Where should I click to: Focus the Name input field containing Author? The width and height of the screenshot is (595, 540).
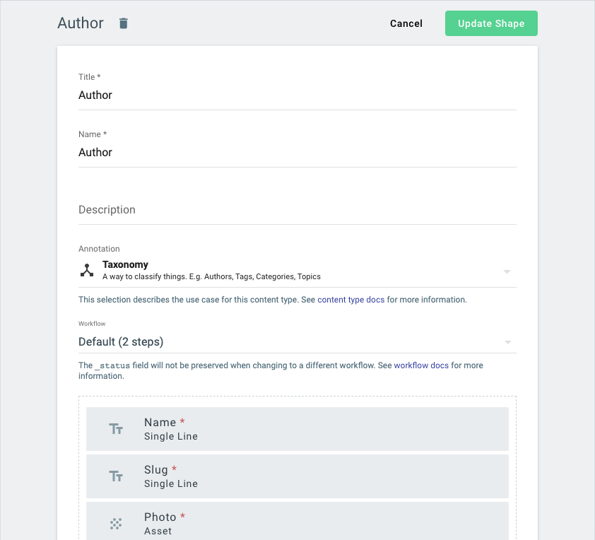[297, 153]
